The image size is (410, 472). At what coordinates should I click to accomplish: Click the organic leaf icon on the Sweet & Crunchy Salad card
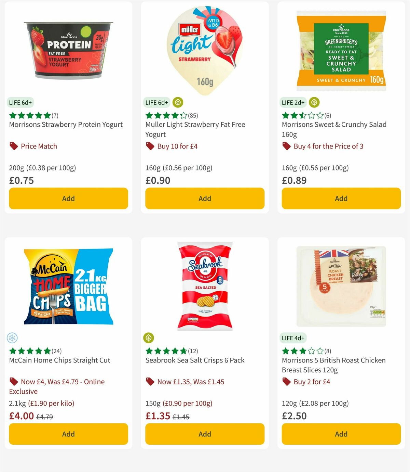pos(314,102)
